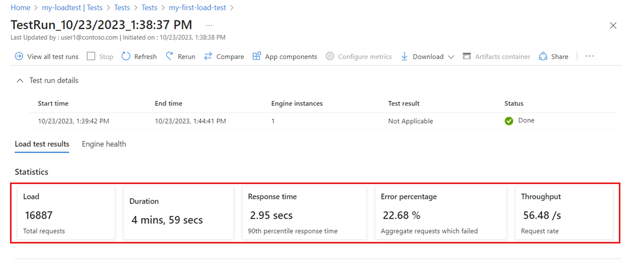
Task: Go to Home in the breadcrumb
Action: tap(20, 8)
